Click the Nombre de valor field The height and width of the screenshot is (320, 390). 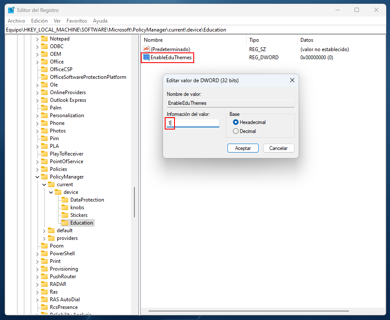click(x=230, y=103)
